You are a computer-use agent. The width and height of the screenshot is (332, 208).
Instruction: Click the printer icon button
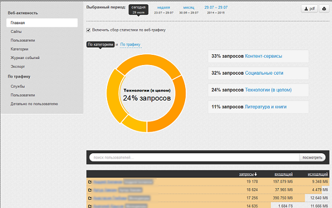(324, 9)
